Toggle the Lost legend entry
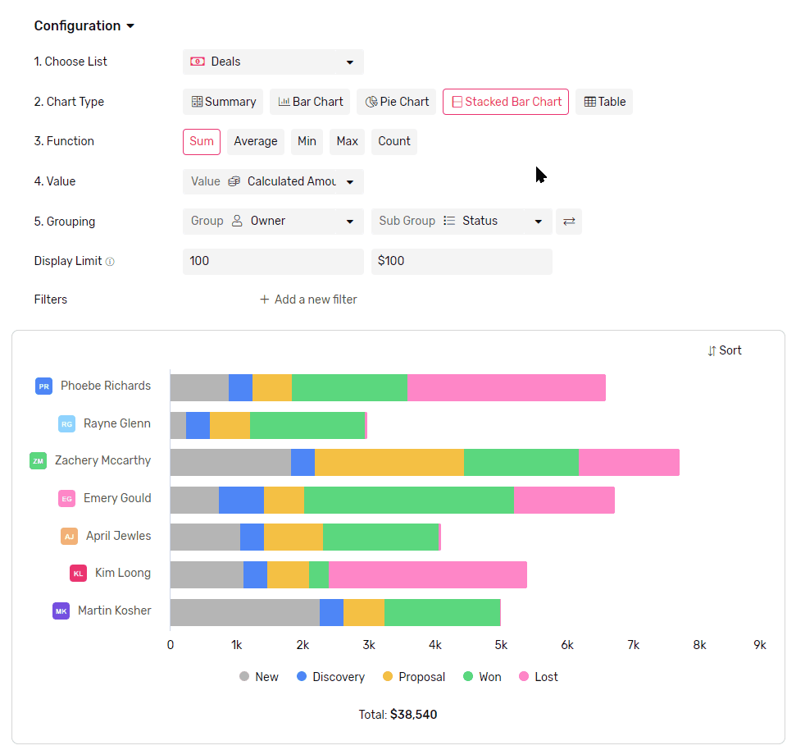Viewport: 787px width, 750px height. 538,677
